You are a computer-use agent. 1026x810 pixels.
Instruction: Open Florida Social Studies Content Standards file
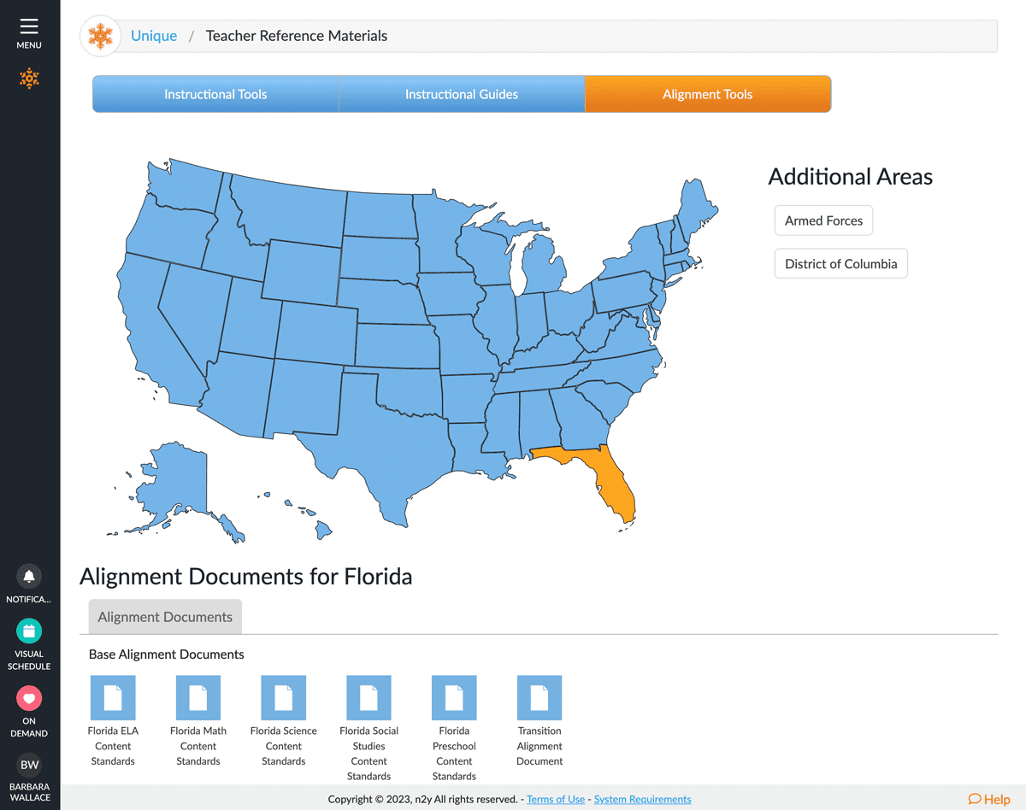pos(369,698)
